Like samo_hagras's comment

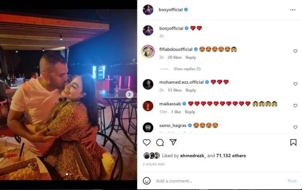coord(295,127)
